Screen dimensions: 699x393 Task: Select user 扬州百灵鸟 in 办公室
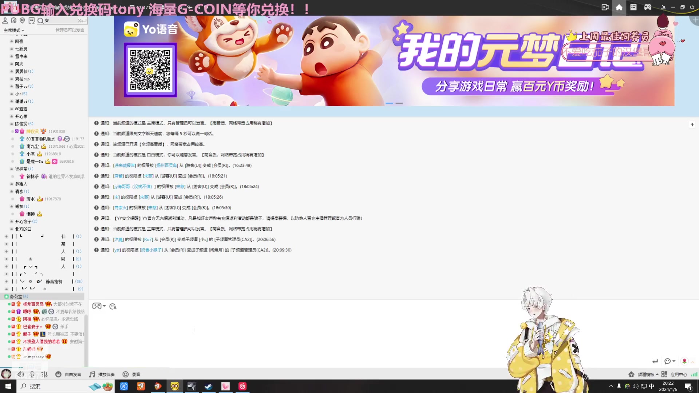tap(33, 304)
